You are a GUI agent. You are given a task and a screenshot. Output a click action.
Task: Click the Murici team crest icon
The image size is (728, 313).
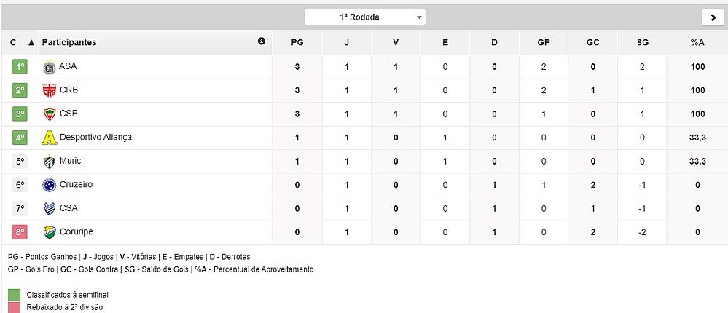pyautogui.click(x=50, y=162)
